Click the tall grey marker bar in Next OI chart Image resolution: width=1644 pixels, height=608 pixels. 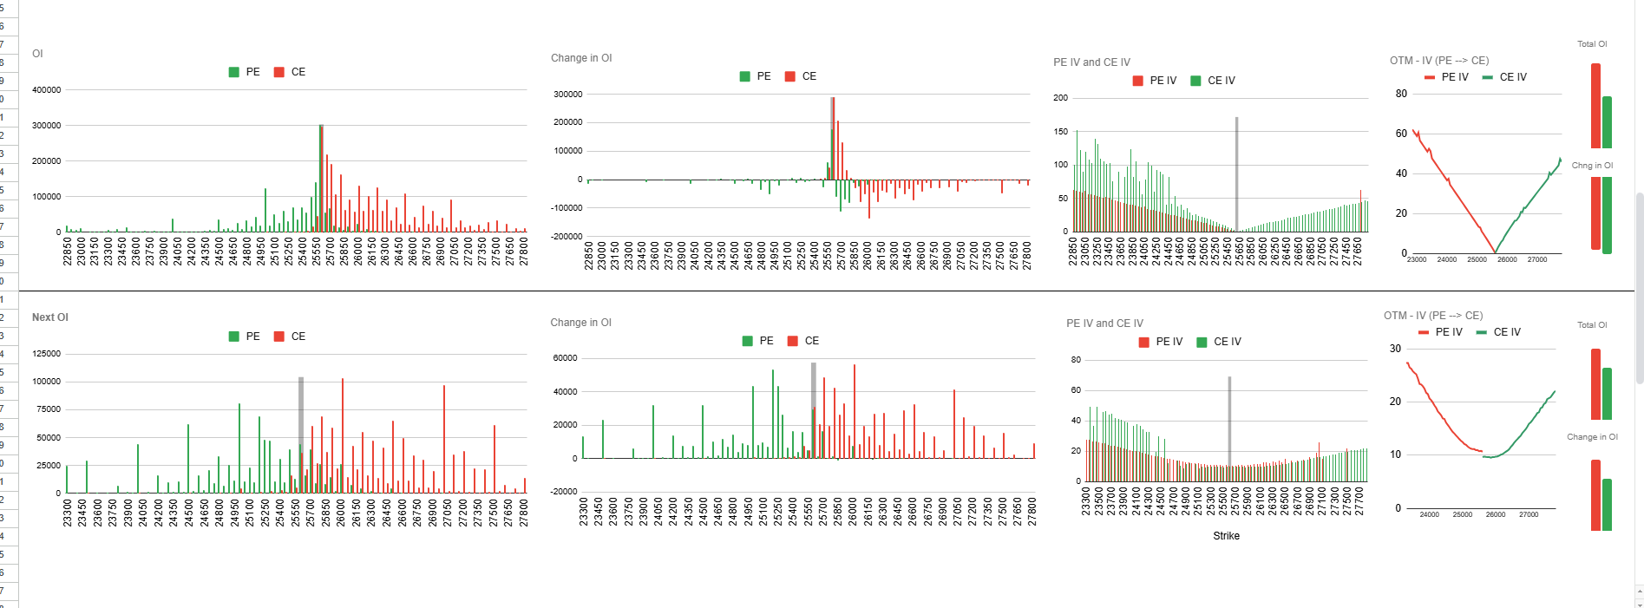(301, 416)
